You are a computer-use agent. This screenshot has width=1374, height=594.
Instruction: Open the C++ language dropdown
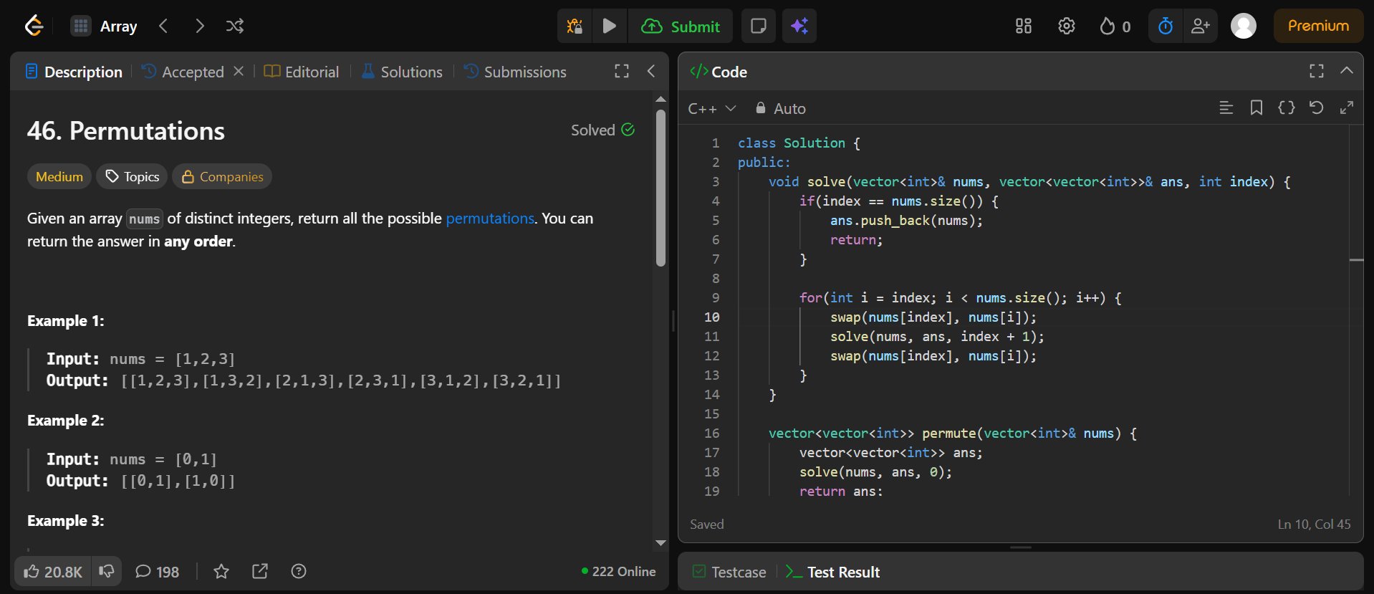tap(711, 109)
